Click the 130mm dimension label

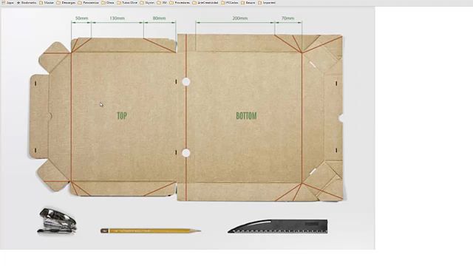click(117, 18)
